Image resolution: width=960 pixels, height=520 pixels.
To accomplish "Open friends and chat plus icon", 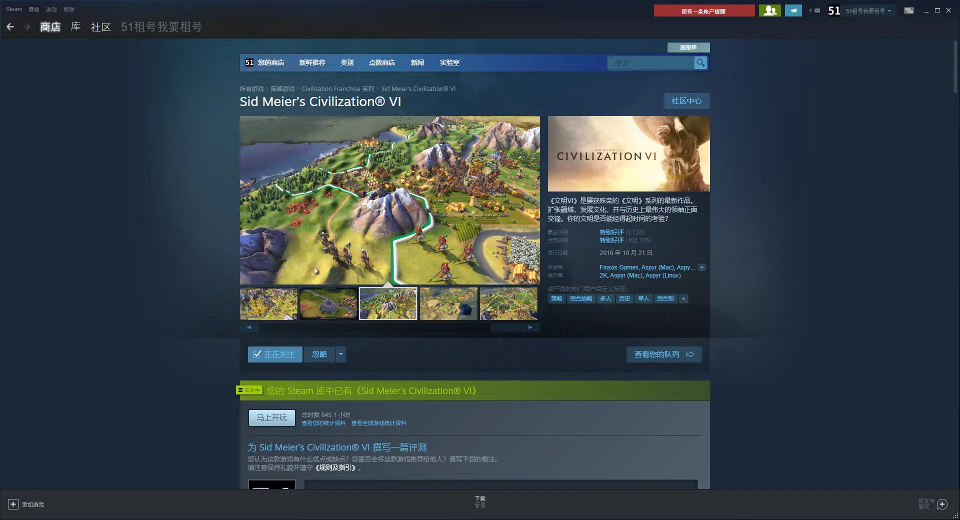I will [942, 504].
